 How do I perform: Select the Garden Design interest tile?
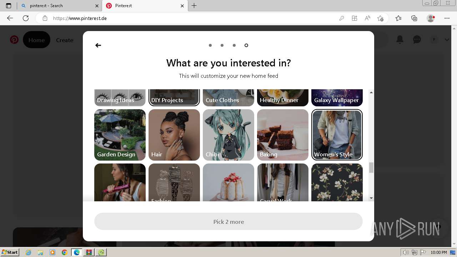tap(120, 135)
